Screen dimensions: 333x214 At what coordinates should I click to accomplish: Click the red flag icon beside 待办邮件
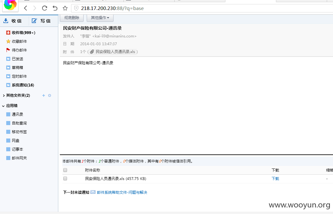(x=8, y=50)
